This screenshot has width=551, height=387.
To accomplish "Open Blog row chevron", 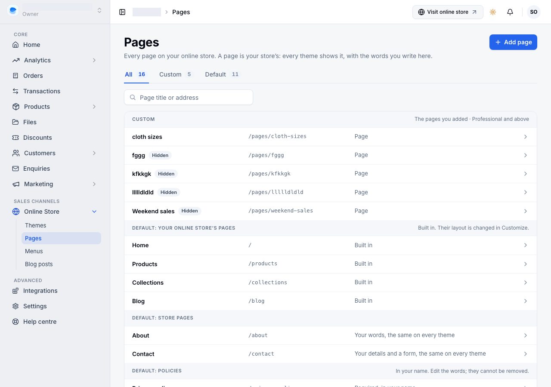I will pos(526,301).
